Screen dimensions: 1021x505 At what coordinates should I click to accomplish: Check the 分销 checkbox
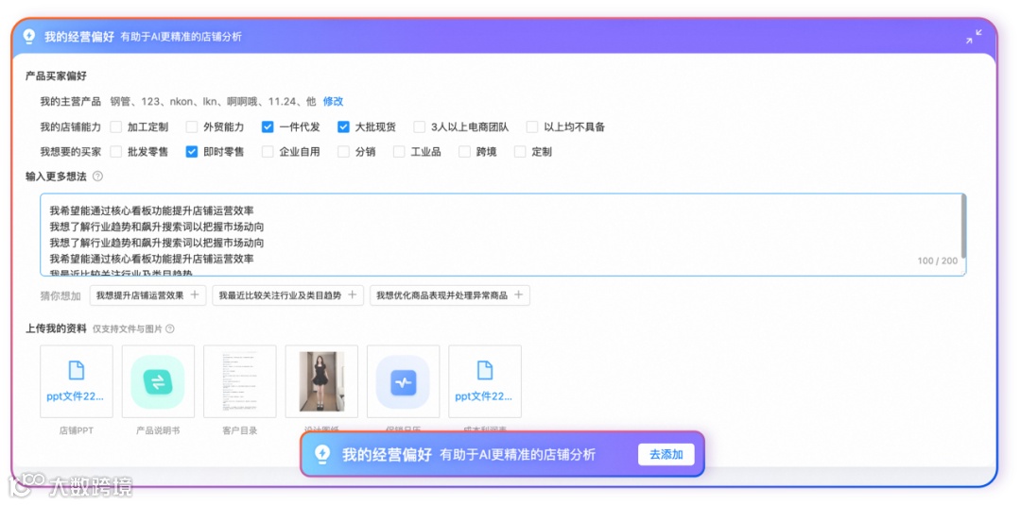point(343,151)
